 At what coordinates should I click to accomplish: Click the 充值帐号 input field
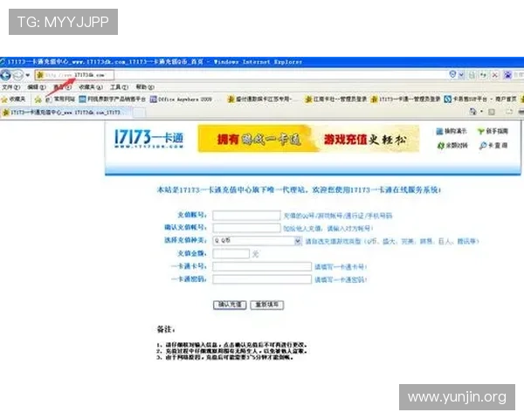point(246,216)
